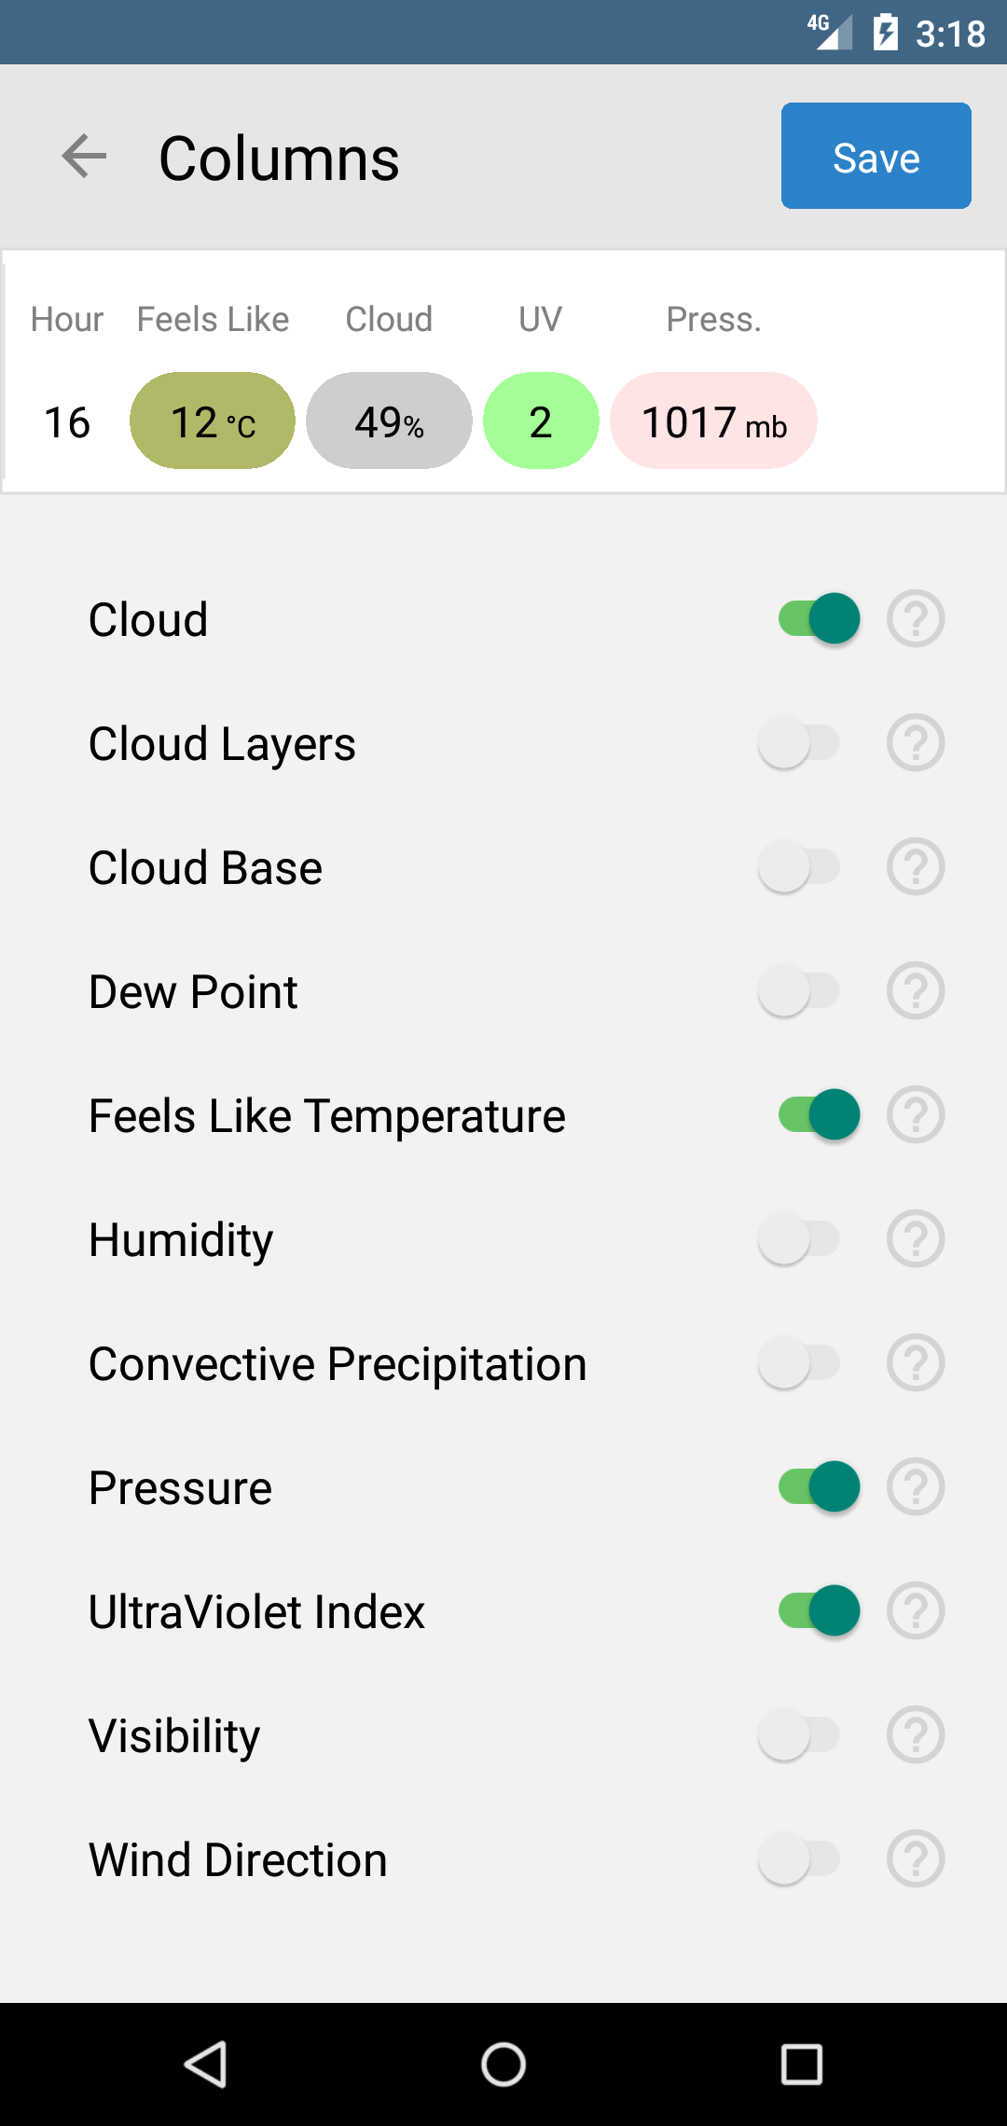Viewport: 1007px width, 2126px height.
Task: Open help for Cloud column
Action: 916,618
